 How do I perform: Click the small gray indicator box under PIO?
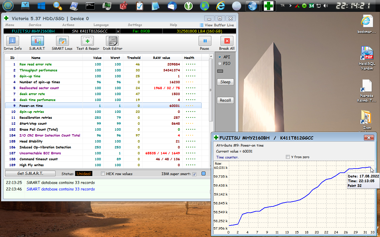(x=220, y=71)
